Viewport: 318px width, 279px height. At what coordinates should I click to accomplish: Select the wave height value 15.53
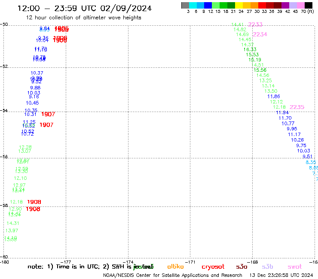click(x=252, y=55)
